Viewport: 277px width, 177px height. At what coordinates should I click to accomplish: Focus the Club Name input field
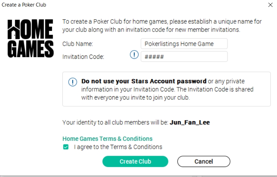[x=184, y=44]
